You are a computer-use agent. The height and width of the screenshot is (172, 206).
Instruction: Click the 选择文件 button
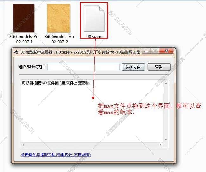coord(133,67)
